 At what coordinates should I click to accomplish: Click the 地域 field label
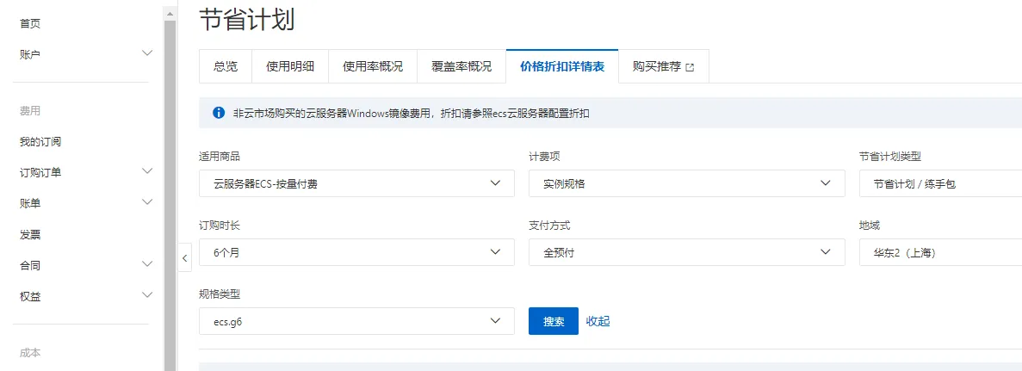(x=870, y=225)
